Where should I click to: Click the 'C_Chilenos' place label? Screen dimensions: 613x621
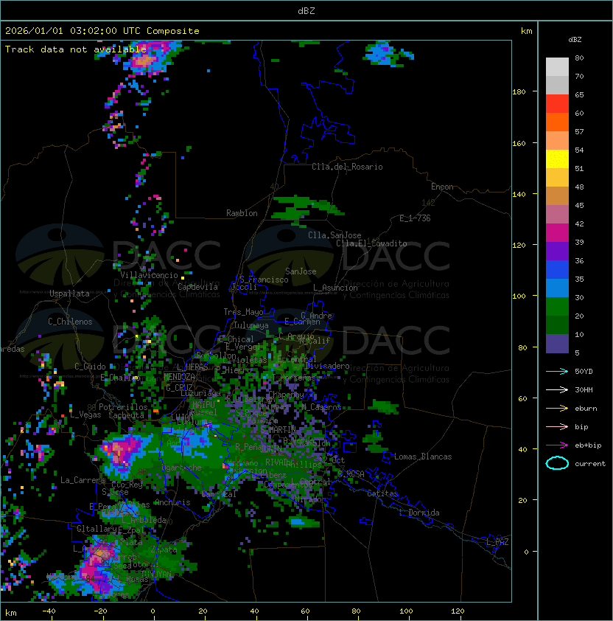[x=70, y=322]
